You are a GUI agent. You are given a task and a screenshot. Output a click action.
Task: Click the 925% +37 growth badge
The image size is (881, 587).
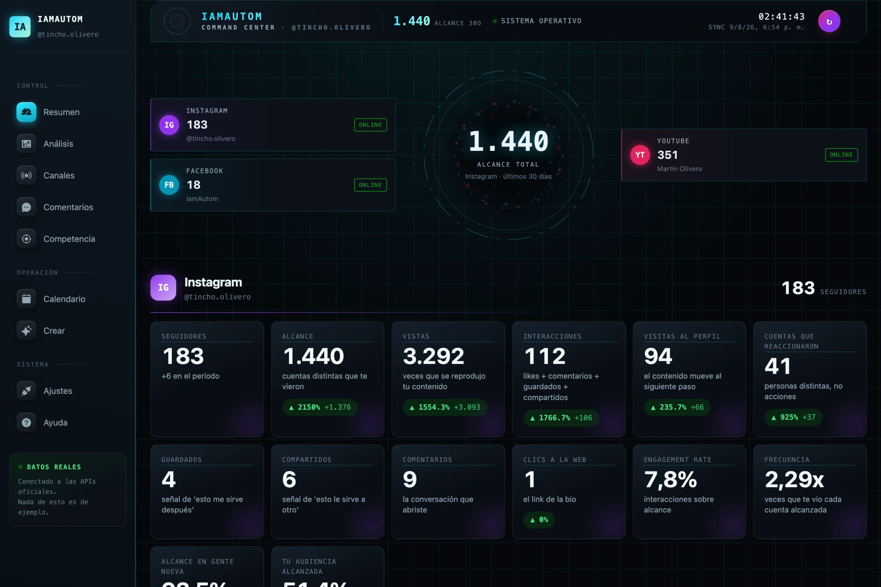tap(793, 418)
